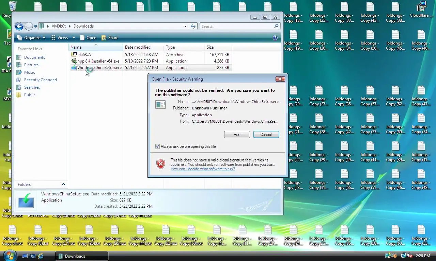Close the Open File Security Warning dialog
Screen dimensions: 436x261
click(x=280, y=79)
